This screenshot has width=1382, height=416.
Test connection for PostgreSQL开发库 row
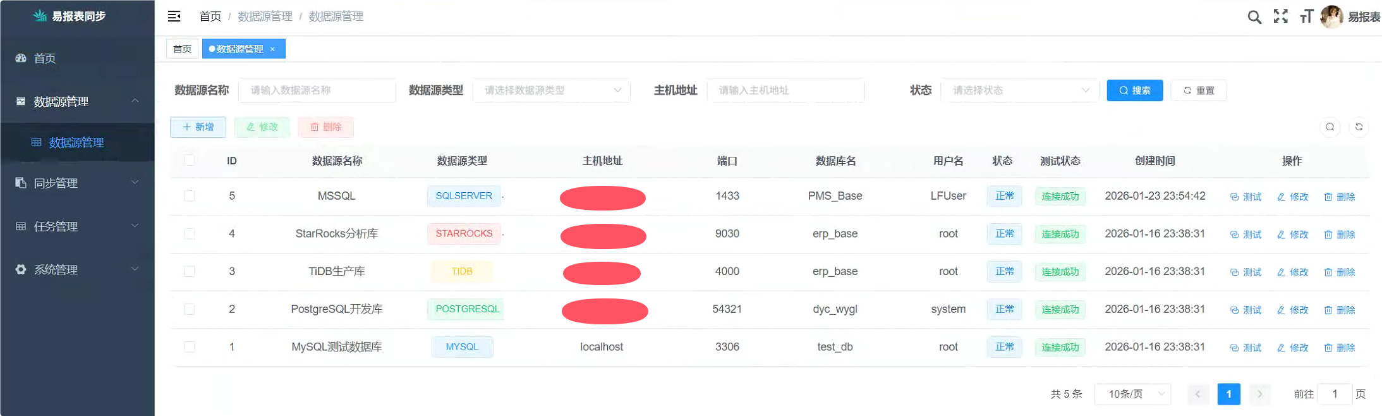click(x=1246, y=310)
